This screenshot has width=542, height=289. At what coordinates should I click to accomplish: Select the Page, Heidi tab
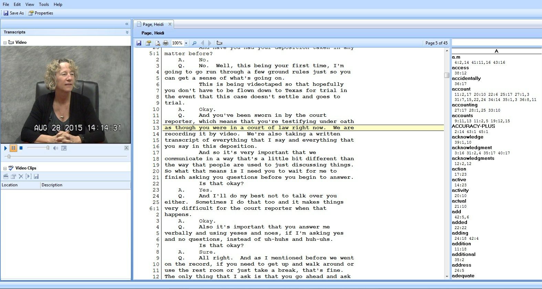[153, 24]
